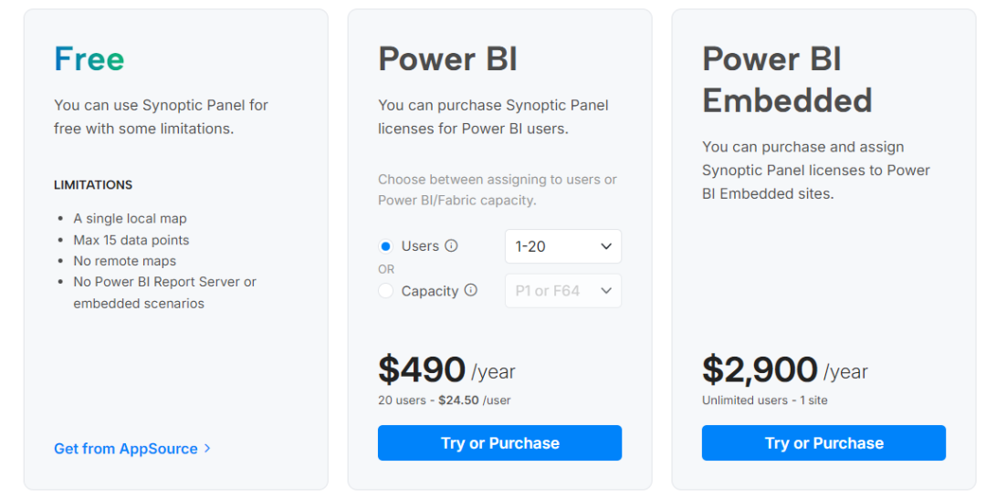Click Try or Purchase under the $2,900 plan

(823, 443)
